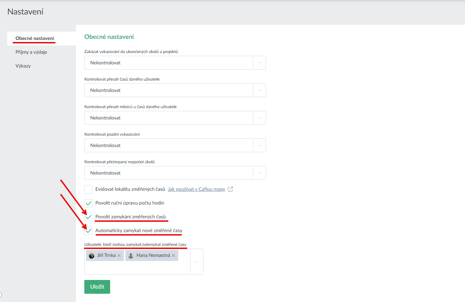465x302 pixels.
Task: Open 'Kontrolovat pozdní vykazování' dropdown
Action: coord(260,145)
